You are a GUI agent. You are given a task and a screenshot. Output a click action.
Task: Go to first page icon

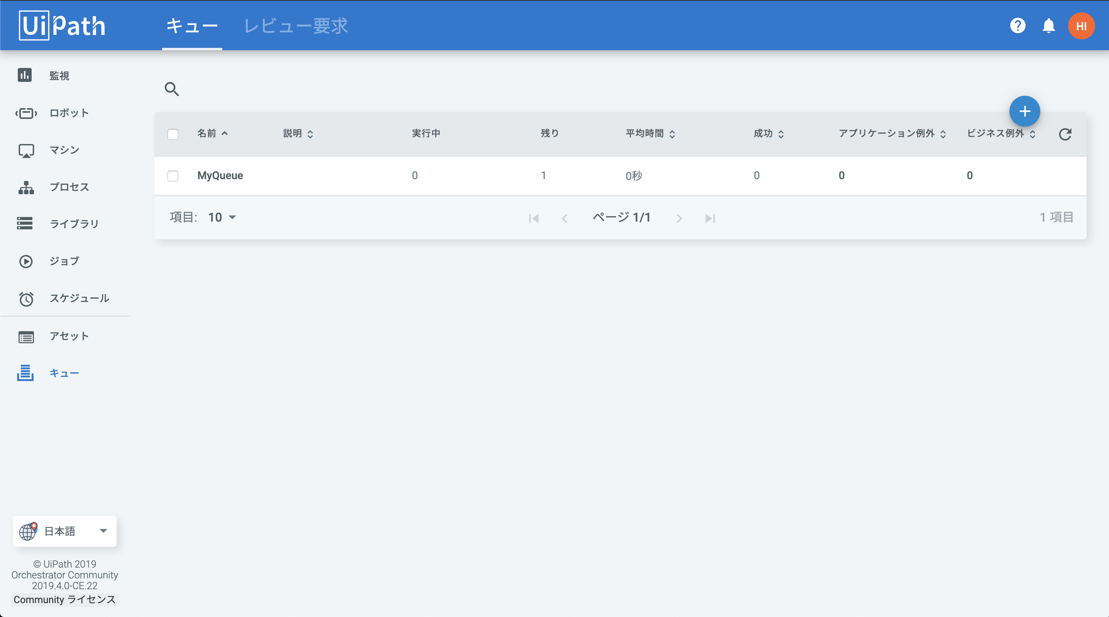point(534,219)
